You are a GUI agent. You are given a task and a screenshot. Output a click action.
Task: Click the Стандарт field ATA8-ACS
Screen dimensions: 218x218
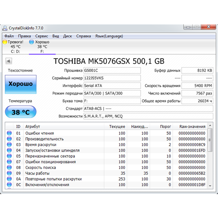pos(148,109)
